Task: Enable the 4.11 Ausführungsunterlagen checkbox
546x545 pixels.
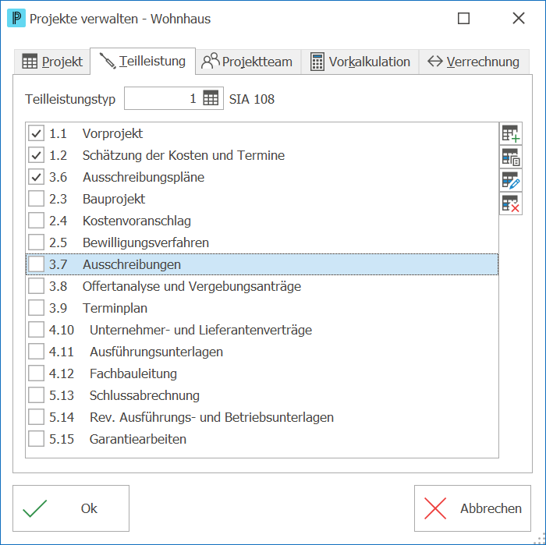Action: point(36,352)
